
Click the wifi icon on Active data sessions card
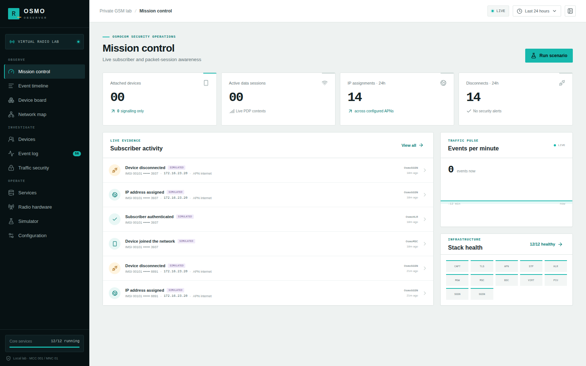(x=325, y=83)
